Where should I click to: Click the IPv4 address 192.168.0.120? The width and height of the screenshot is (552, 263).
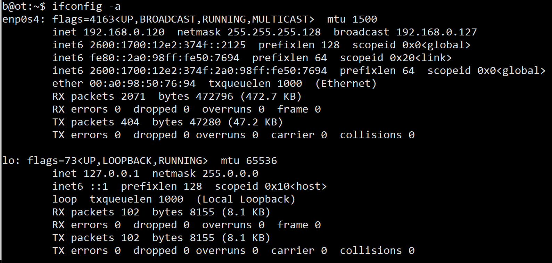[124, 32]
